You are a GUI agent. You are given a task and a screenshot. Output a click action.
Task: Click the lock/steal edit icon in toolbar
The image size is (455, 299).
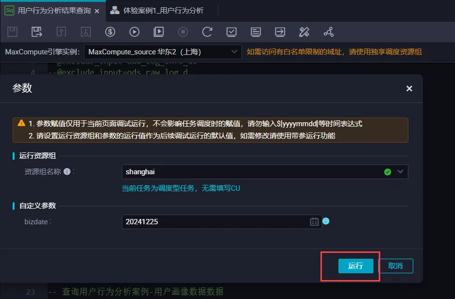[85, 32]
